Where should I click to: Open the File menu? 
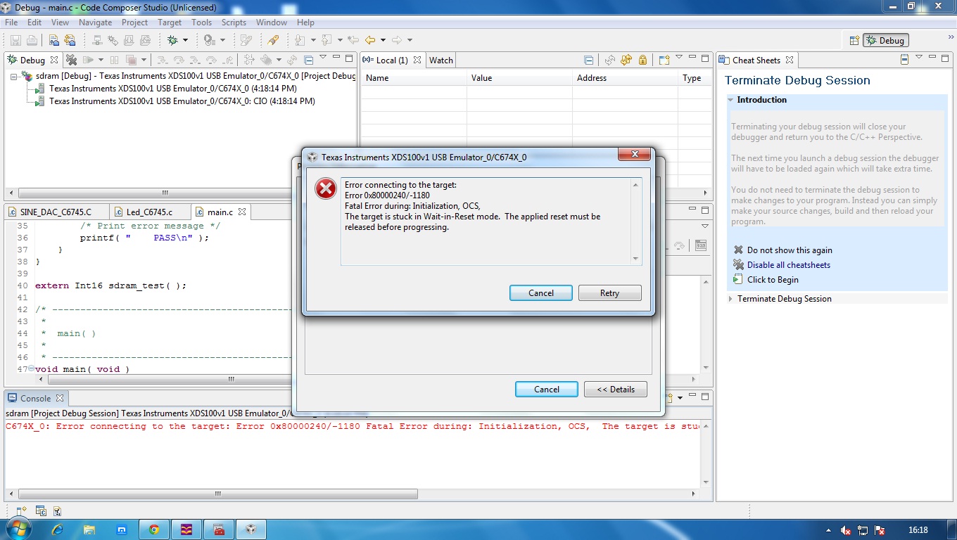11,22
